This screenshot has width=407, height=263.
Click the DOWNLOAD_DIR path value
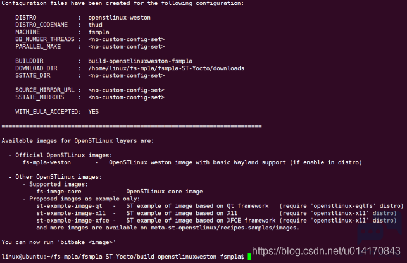point(166,68)
